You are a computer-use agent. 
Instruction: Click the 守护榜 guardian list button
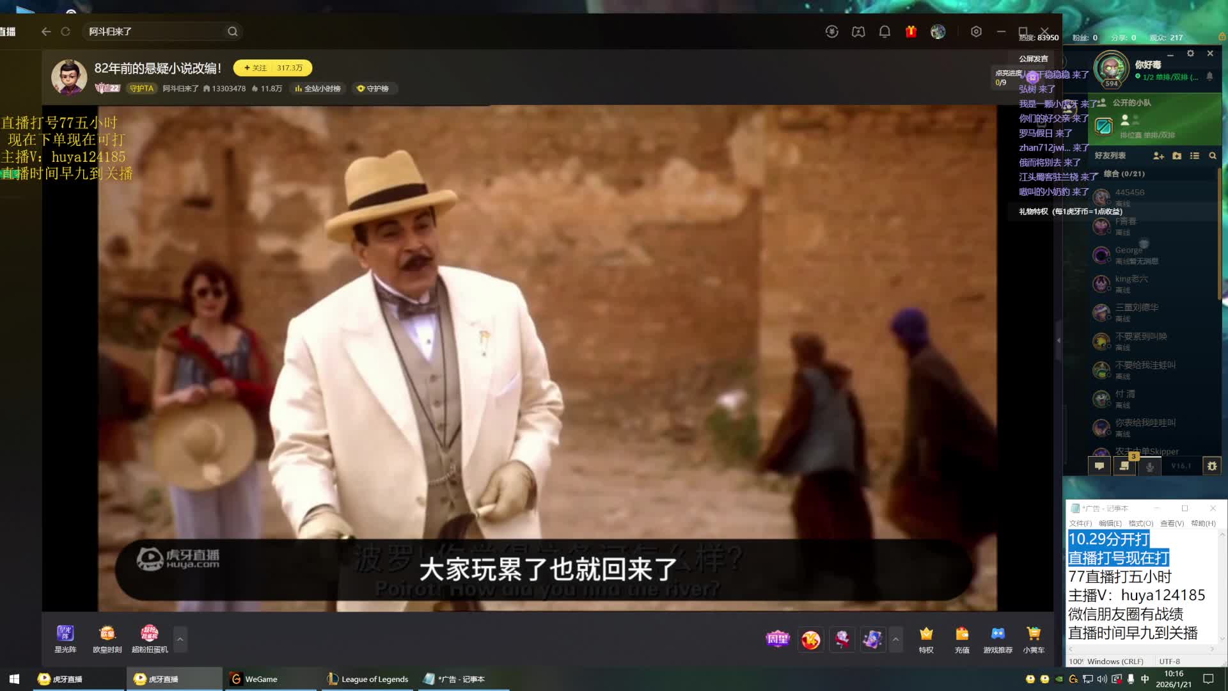(x=373, y=88)
